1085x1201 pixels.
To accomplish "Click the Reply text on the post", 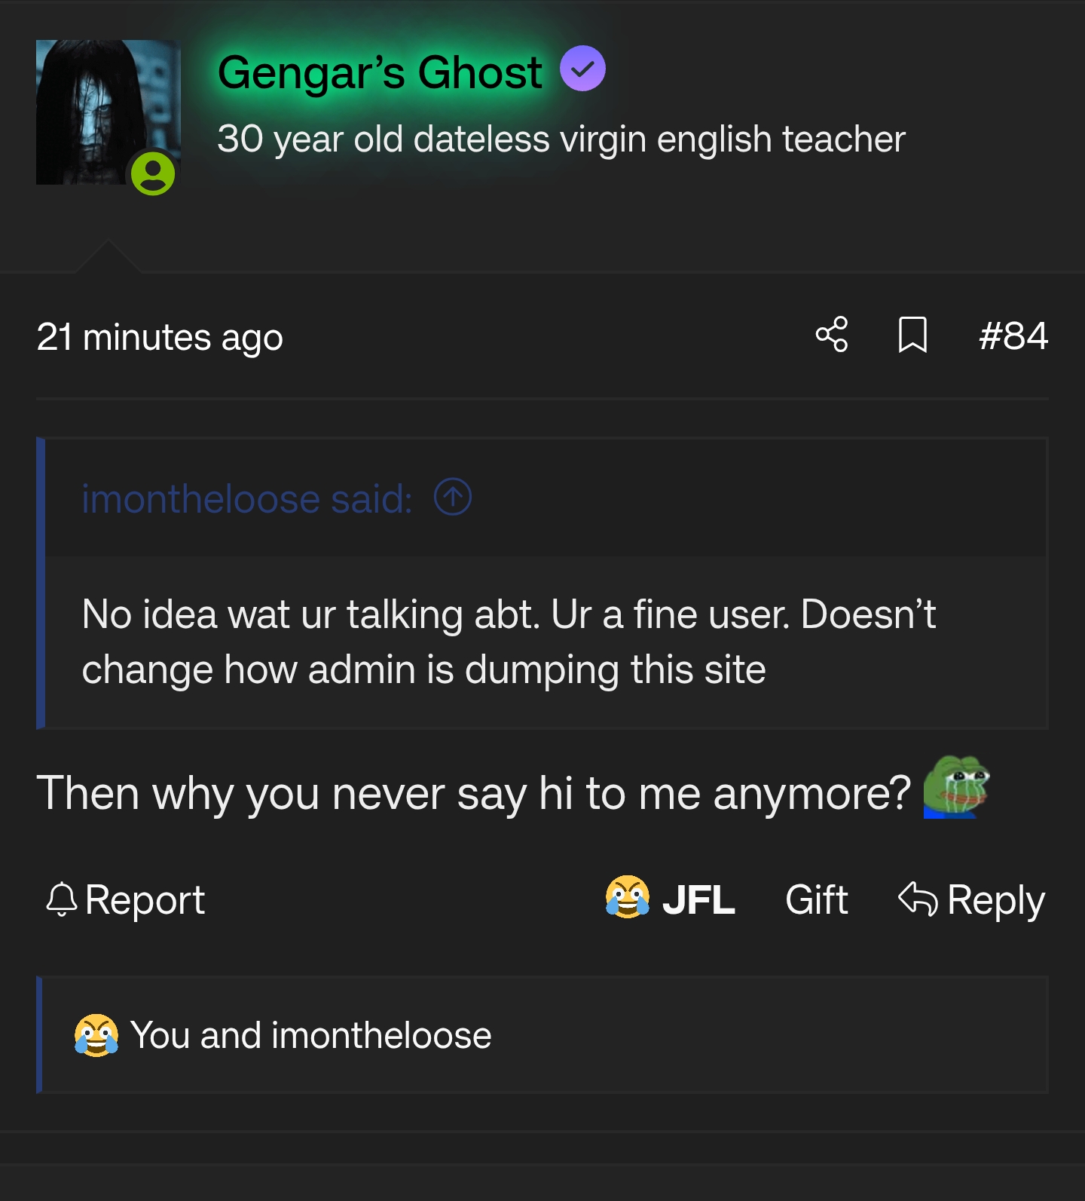I will (995, 899).
